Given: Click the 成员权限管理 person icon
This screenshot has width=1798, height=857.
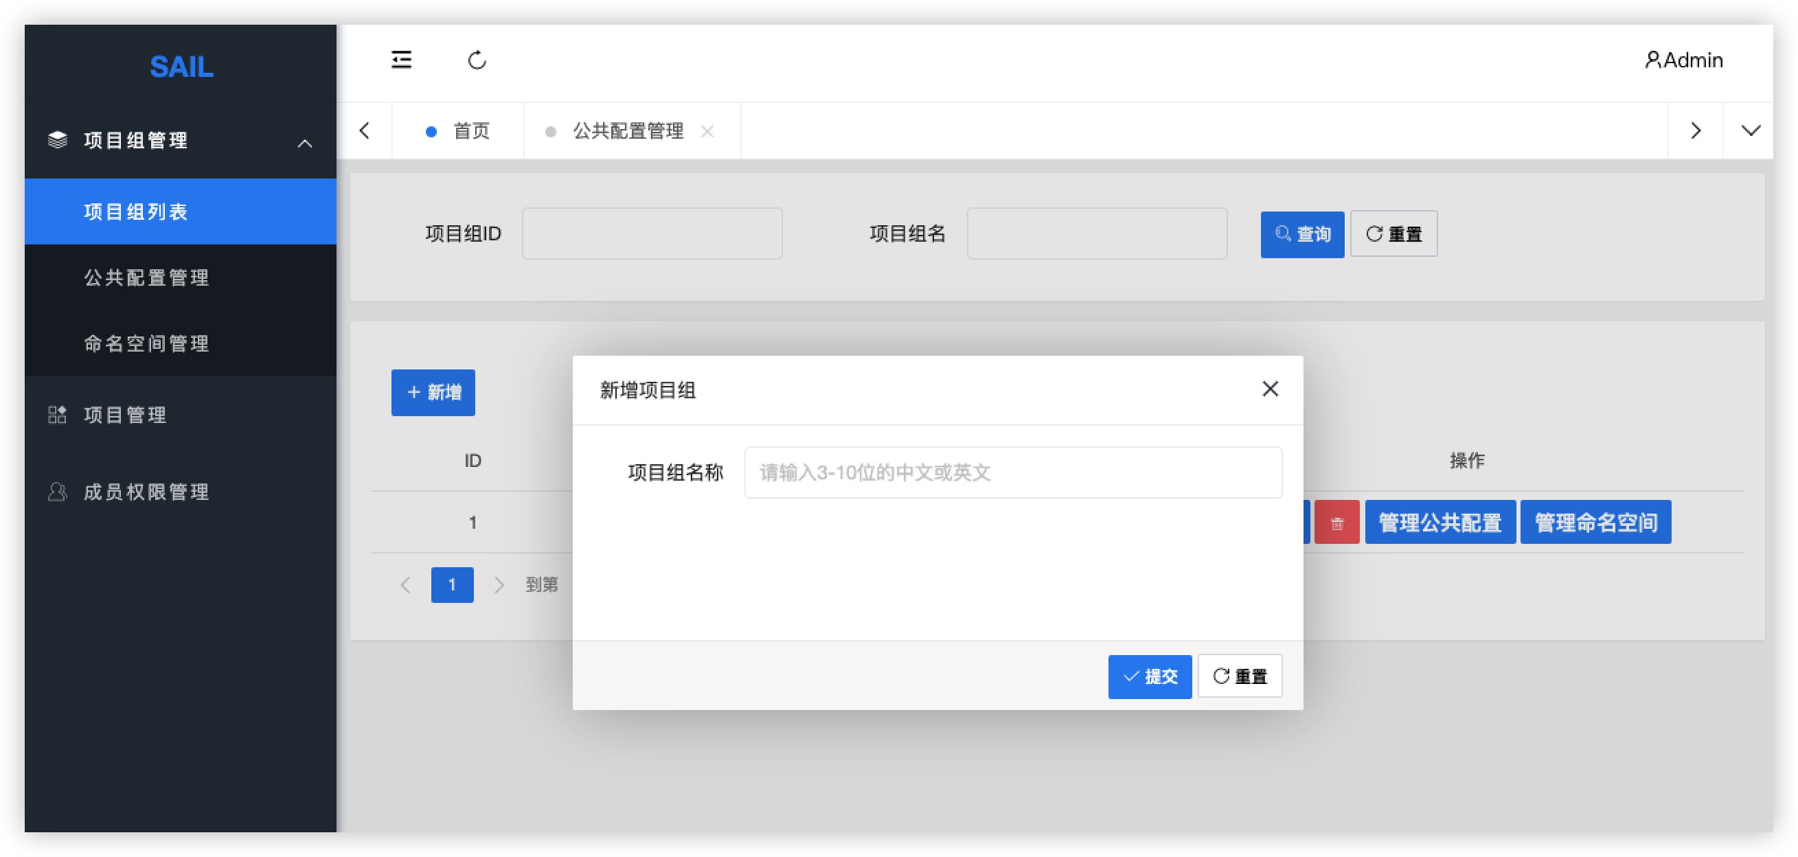Looking at the screenshot, I should coord(57,492).
